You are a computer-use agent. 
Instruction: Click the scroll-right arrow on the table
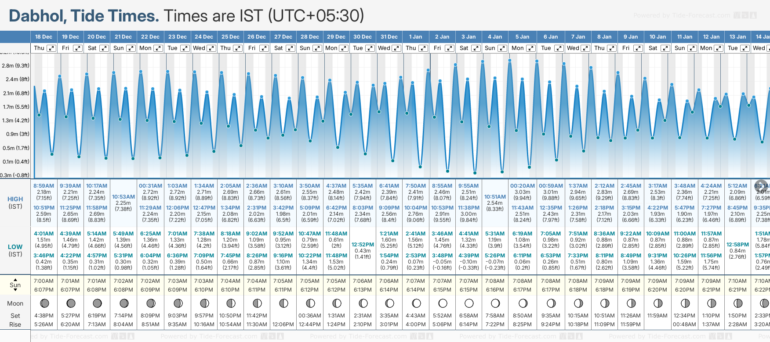pyautogui.click(x=761, y=185)
